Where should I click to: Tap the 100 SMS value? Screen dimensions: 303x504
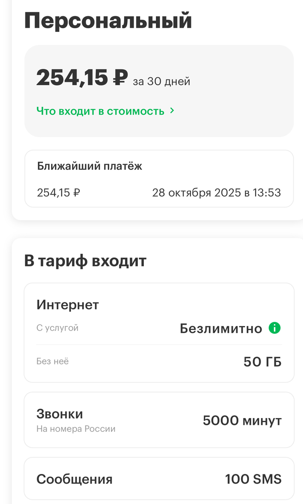(253, 479)
